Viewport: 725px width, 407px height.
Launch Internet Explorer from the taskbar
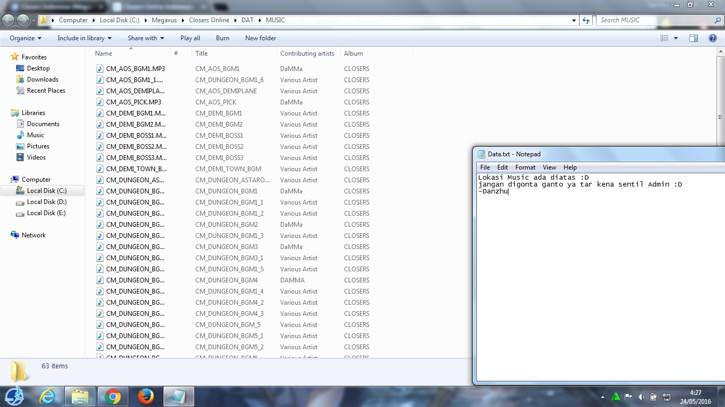pos(48,396)
